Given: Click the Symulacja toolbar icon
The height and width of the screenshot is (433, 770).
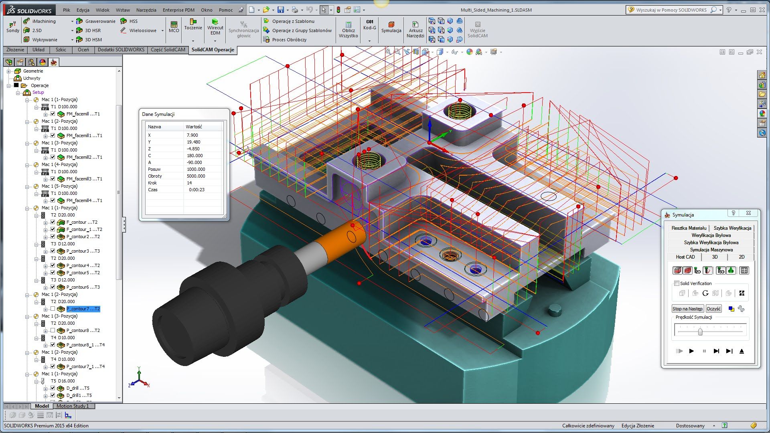Looking at the screenshot, I should tap(391, 24).
